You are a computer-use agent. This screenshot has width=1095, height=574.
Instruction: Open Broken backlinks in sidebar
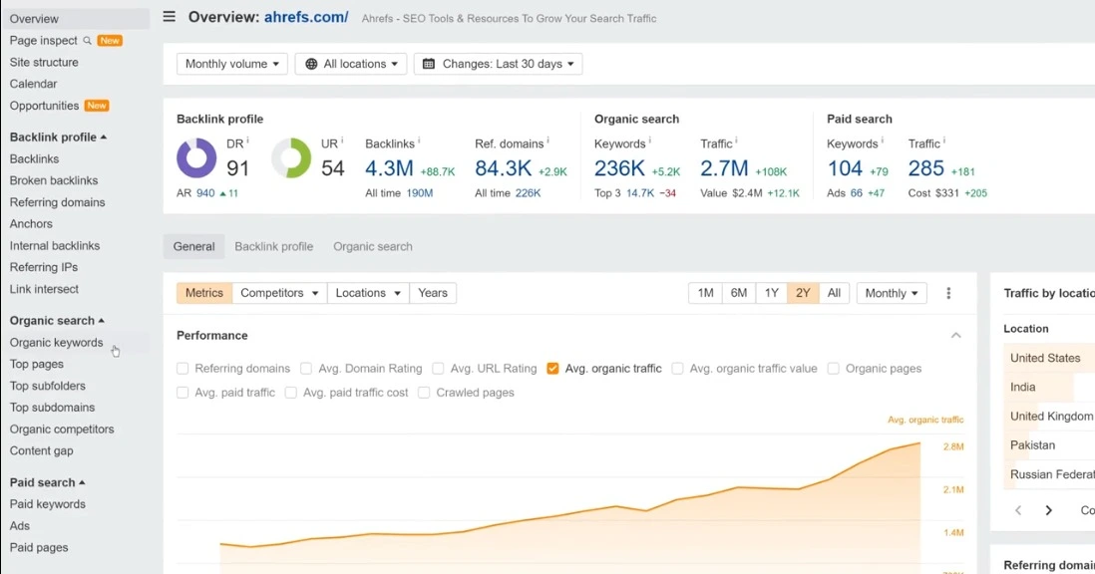coord(54,180)
